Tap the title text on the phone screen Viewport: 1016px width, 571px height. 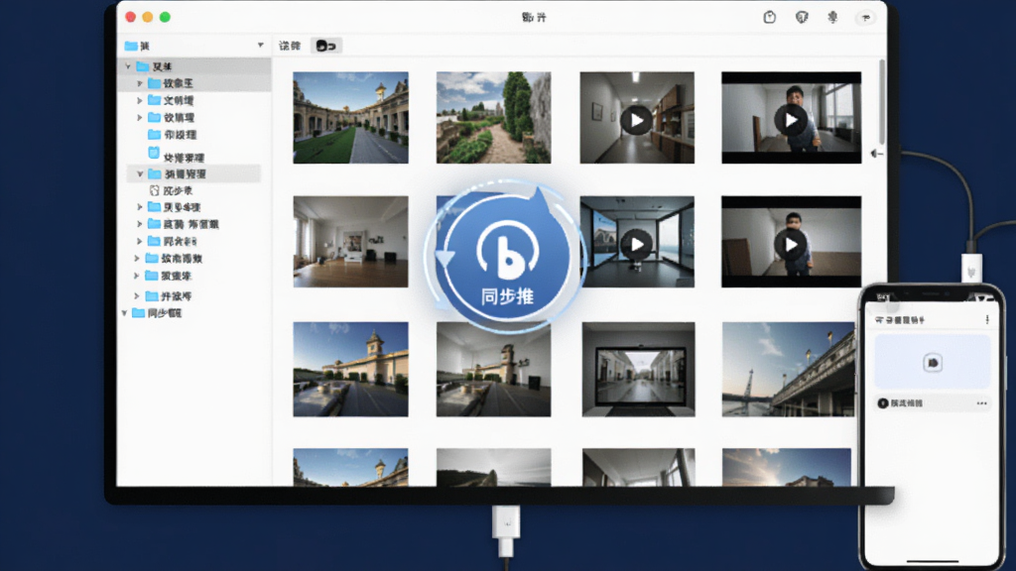pyautogui.click(x=900, y=320)
